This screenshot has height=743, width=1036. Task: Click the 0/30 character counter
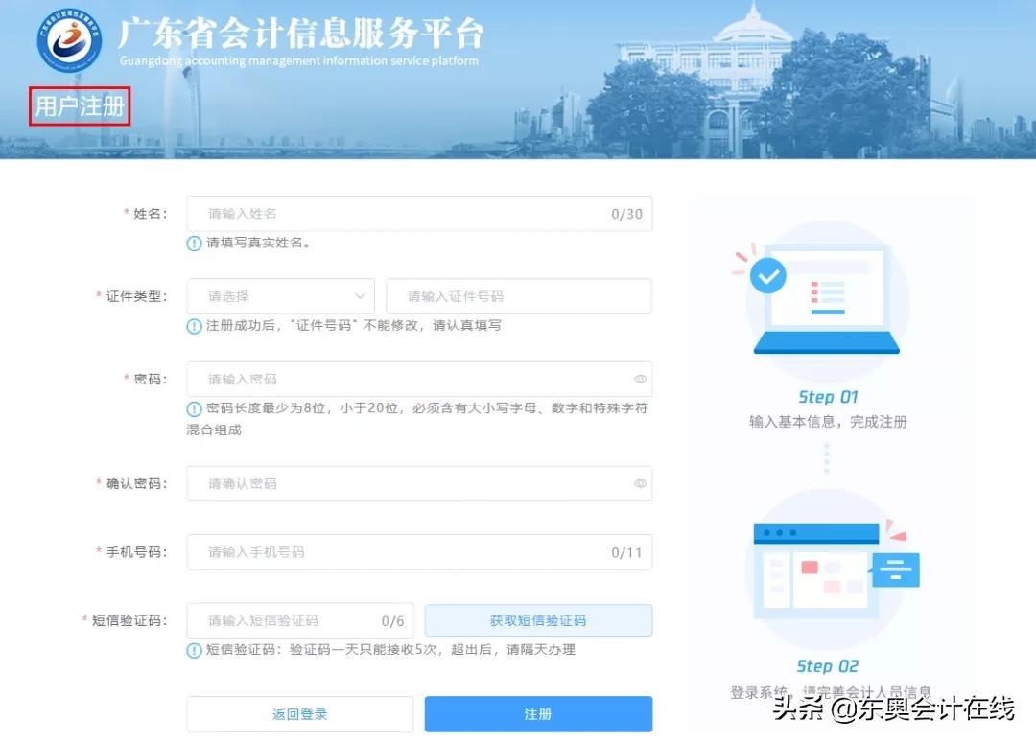click(x=626, y=214)
